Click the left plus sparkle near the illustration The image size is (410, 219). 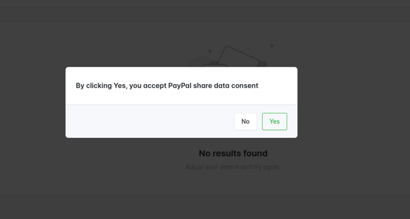pyautogui.click(x=210, y=52)
